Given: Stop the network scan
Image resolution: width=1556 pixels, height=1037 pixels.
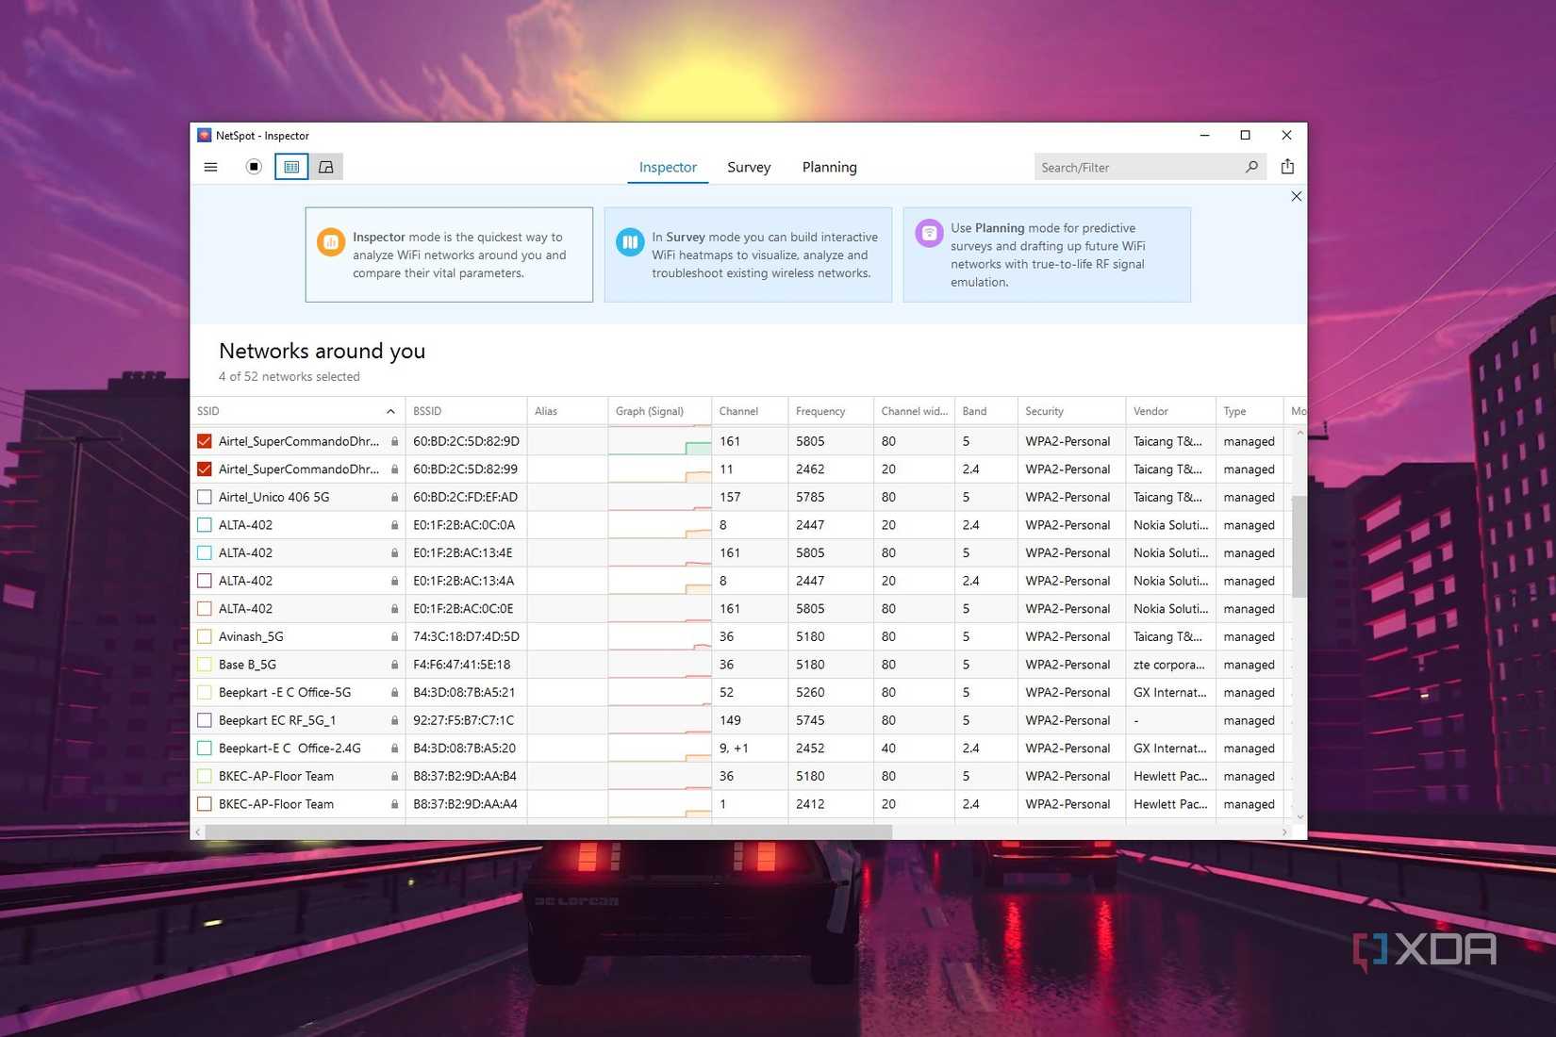Looking at the screenshot, I should [254, 167].
